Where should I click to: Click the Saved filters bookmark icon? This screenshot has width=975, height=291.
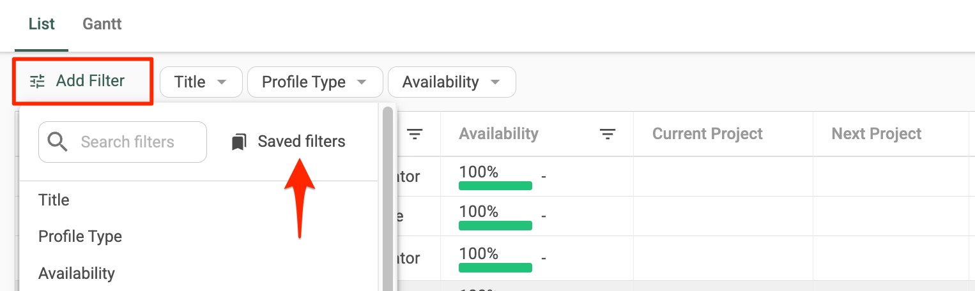(239, 142)
